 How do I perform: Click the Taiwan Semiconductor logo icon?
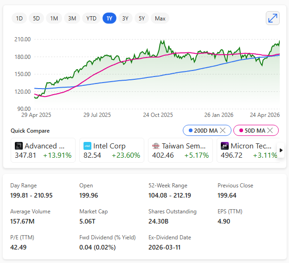pyautogui.click(x=156, y=146)
